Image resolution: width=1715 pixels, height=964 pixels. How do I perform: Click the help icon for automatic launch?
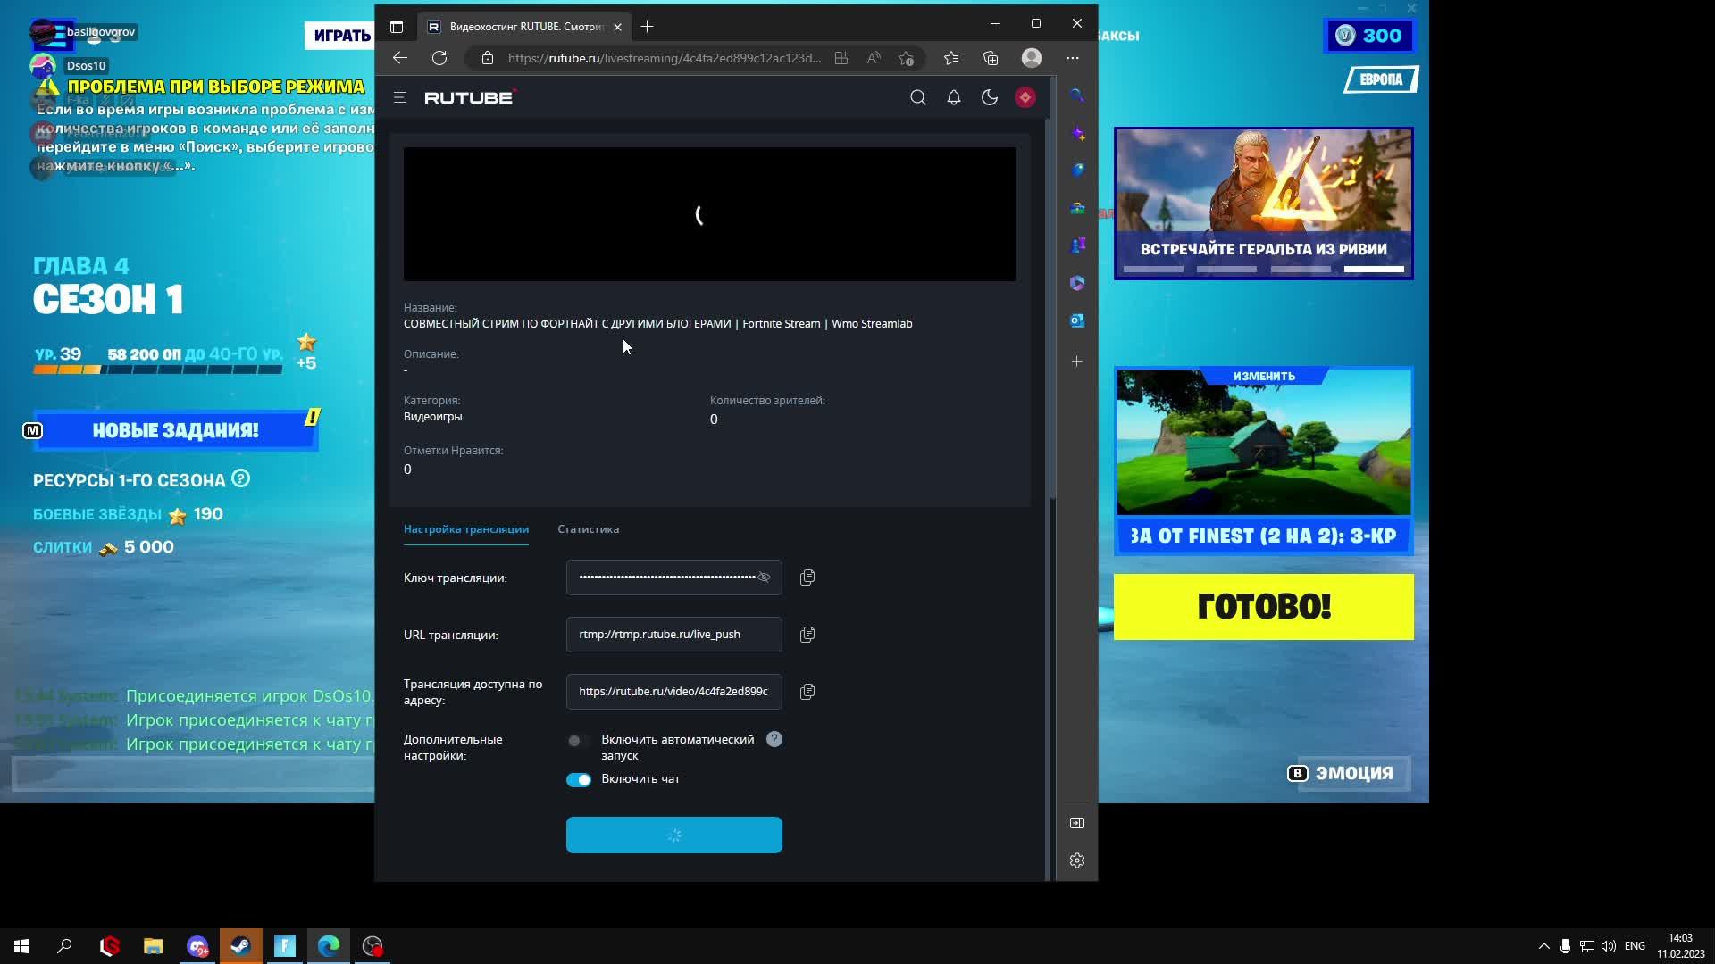(x=774, y=739)
